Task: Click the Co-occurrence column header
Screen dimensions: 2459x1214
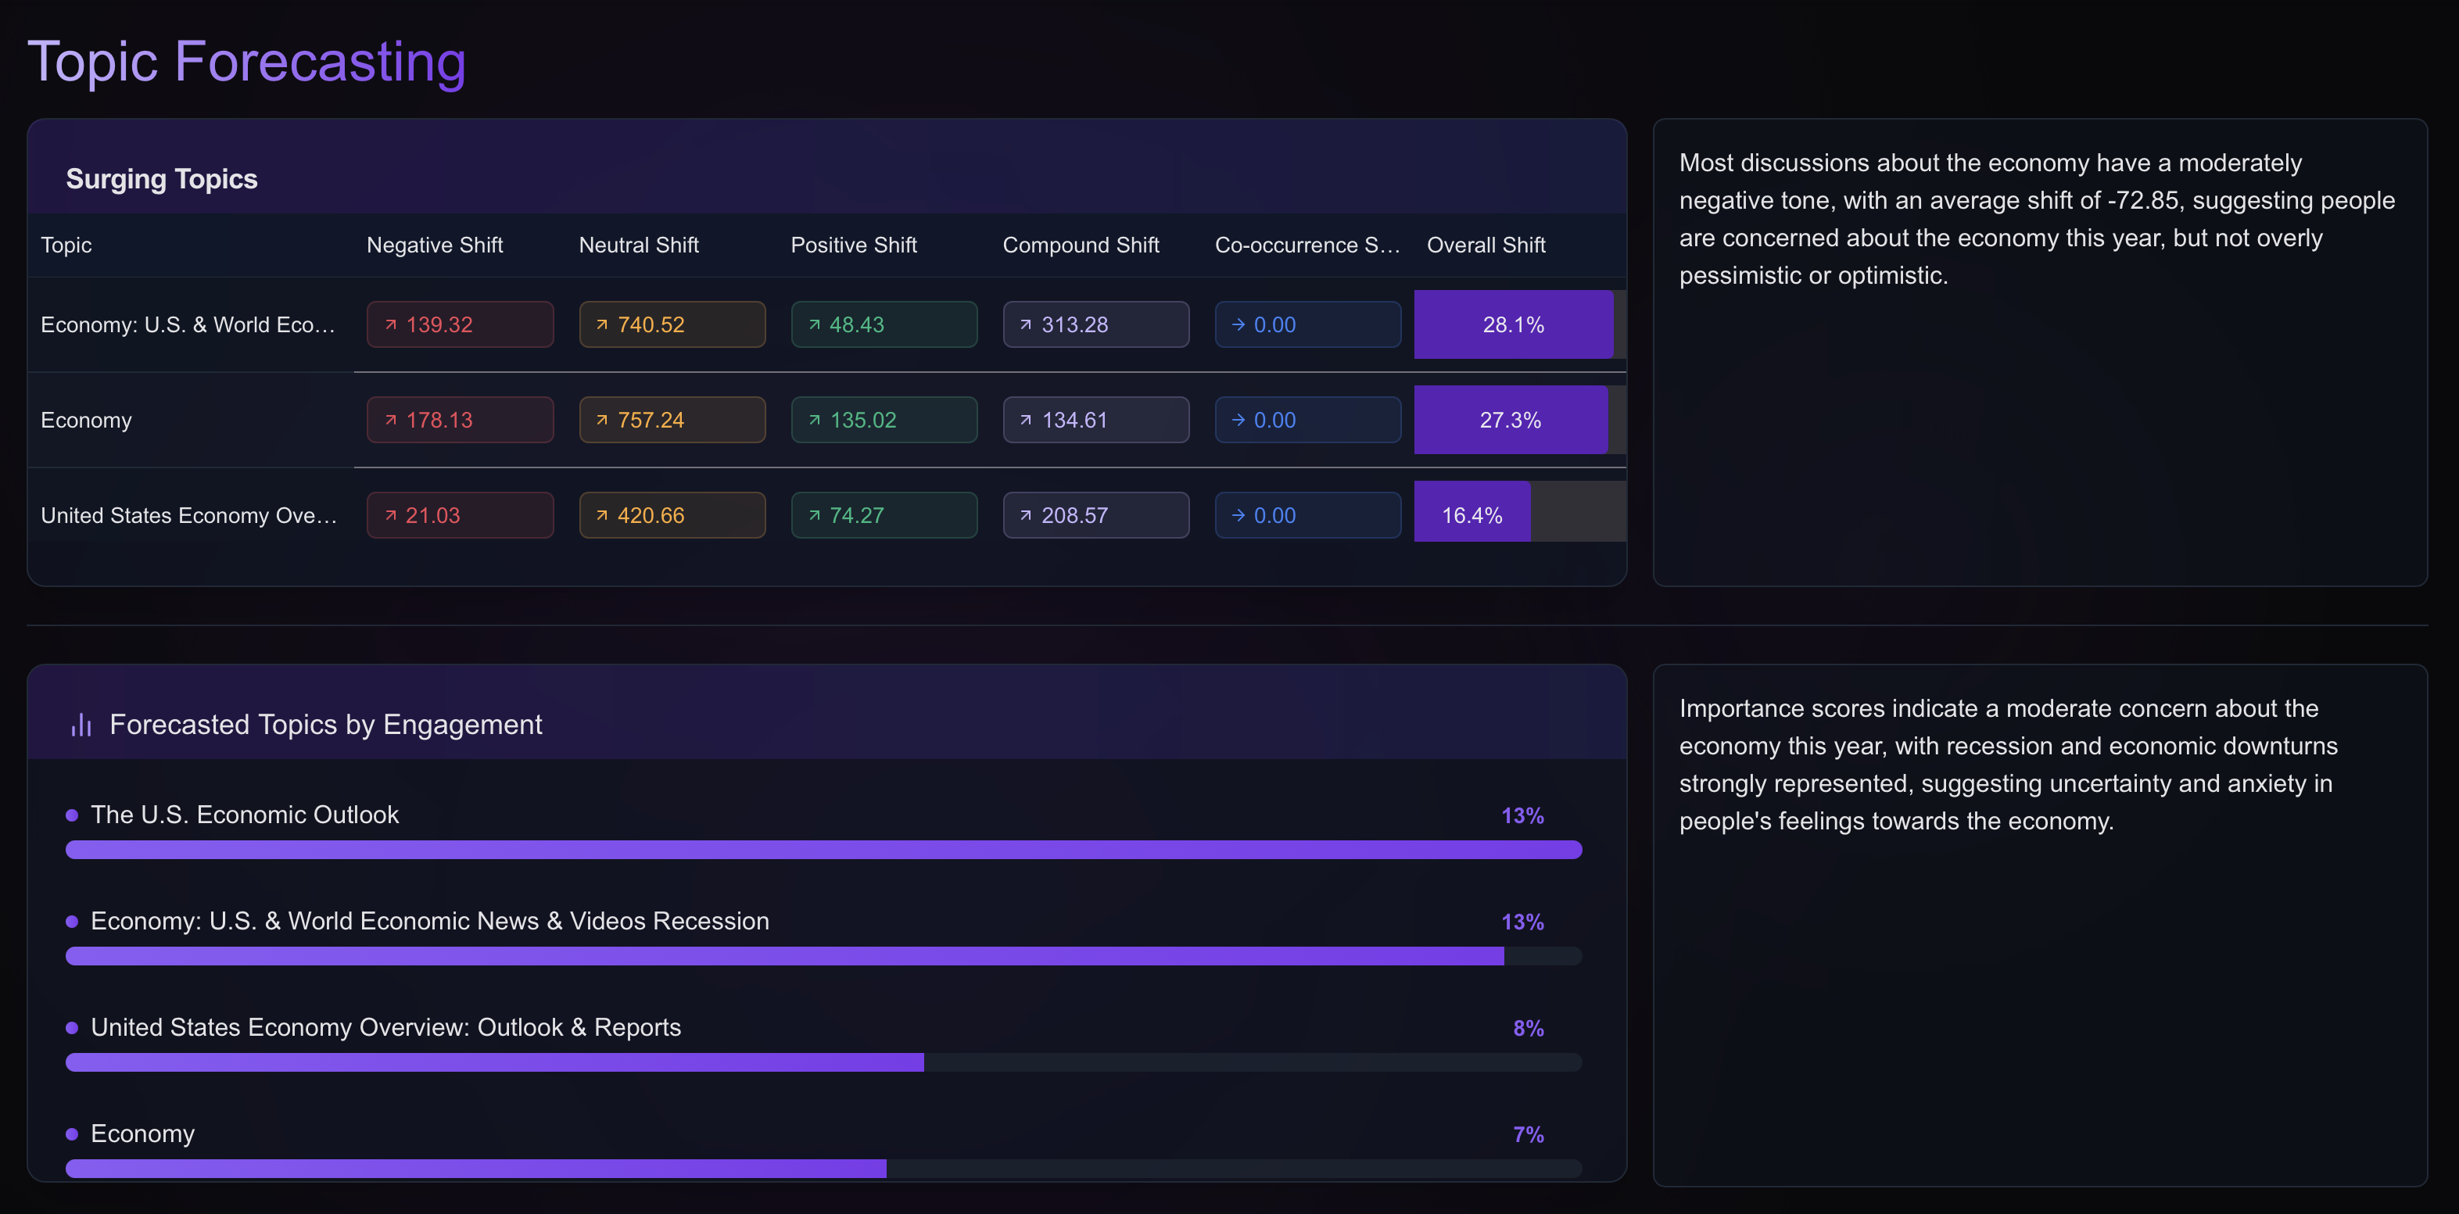Action: click(1306, 245)
